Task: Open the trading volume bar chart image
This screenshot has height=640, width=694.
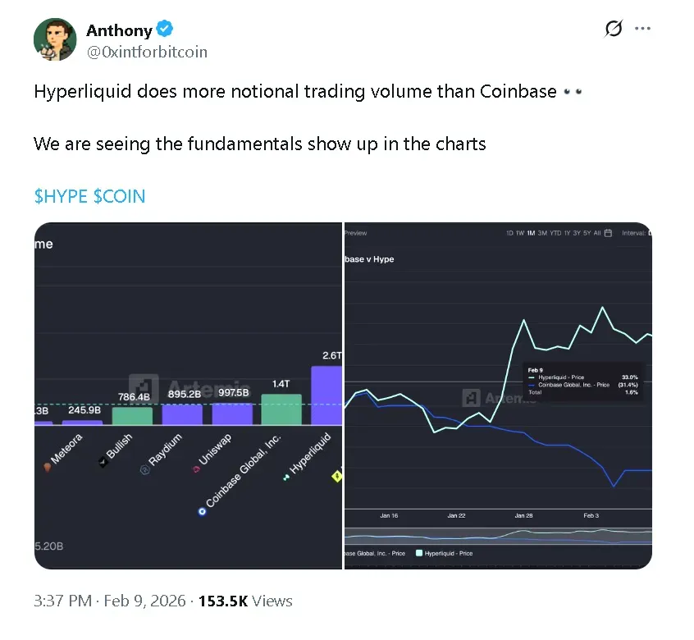Action: (188, 395)
